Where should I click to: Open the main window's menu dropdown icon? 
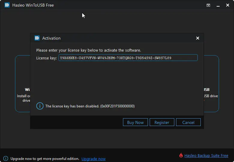(208, 5)
